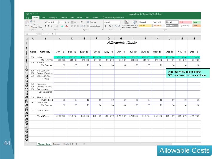Viewport: 212px width, 159px height.
Task: Select the Total Costs label cell
Action: tap(43, 116)
